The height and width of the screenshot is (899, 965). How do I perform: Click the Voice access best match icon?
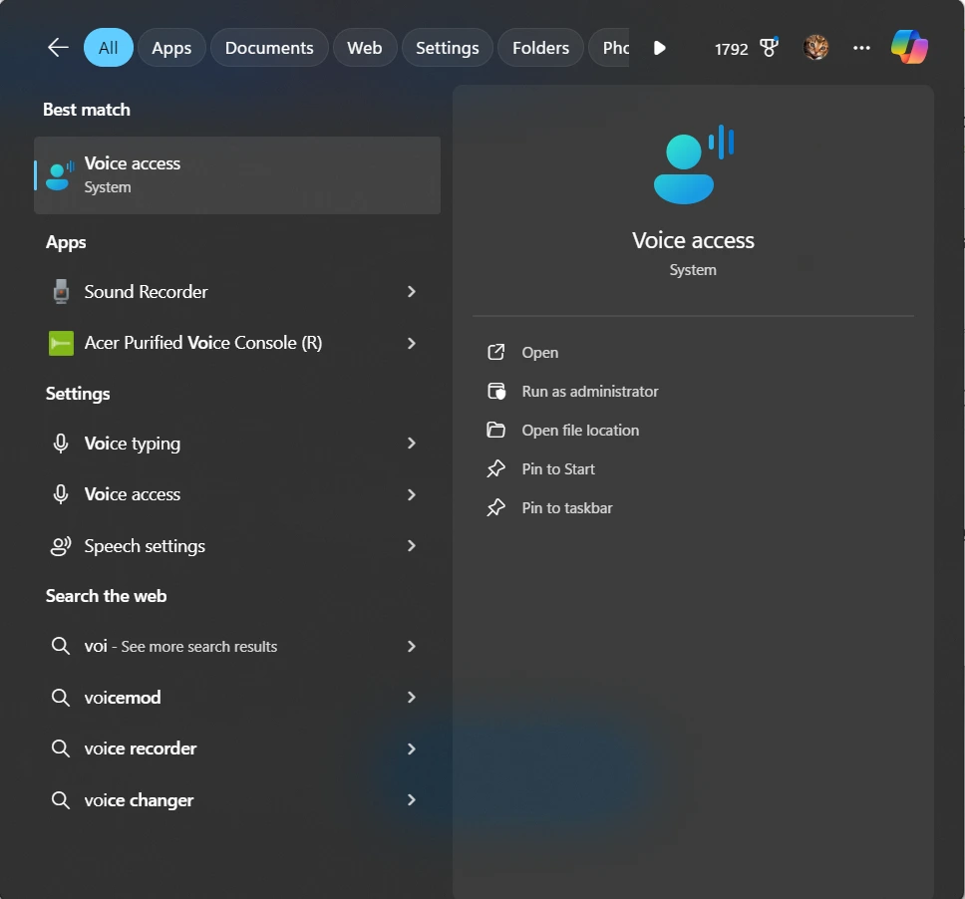coord(60,176)
